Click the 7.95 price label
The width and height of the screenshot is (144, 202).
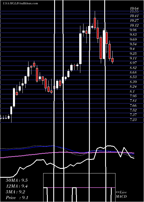(x=133, y=96)
